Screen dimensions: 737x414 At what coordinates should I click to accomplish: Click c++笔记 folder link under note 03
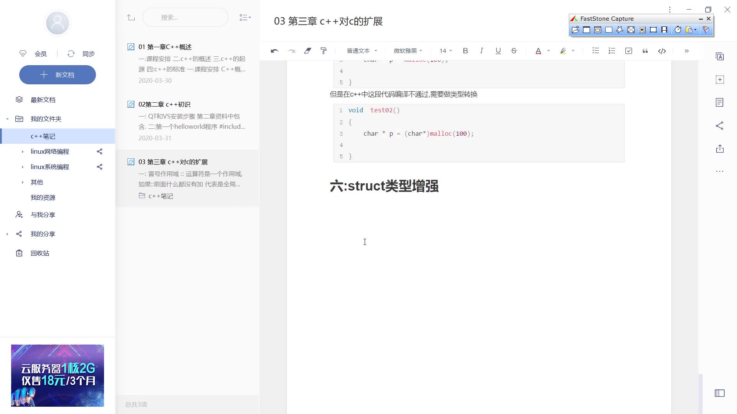156,196
